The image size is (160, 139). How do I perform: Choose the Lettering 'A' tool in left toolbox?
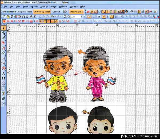click(x=3, y=74)
